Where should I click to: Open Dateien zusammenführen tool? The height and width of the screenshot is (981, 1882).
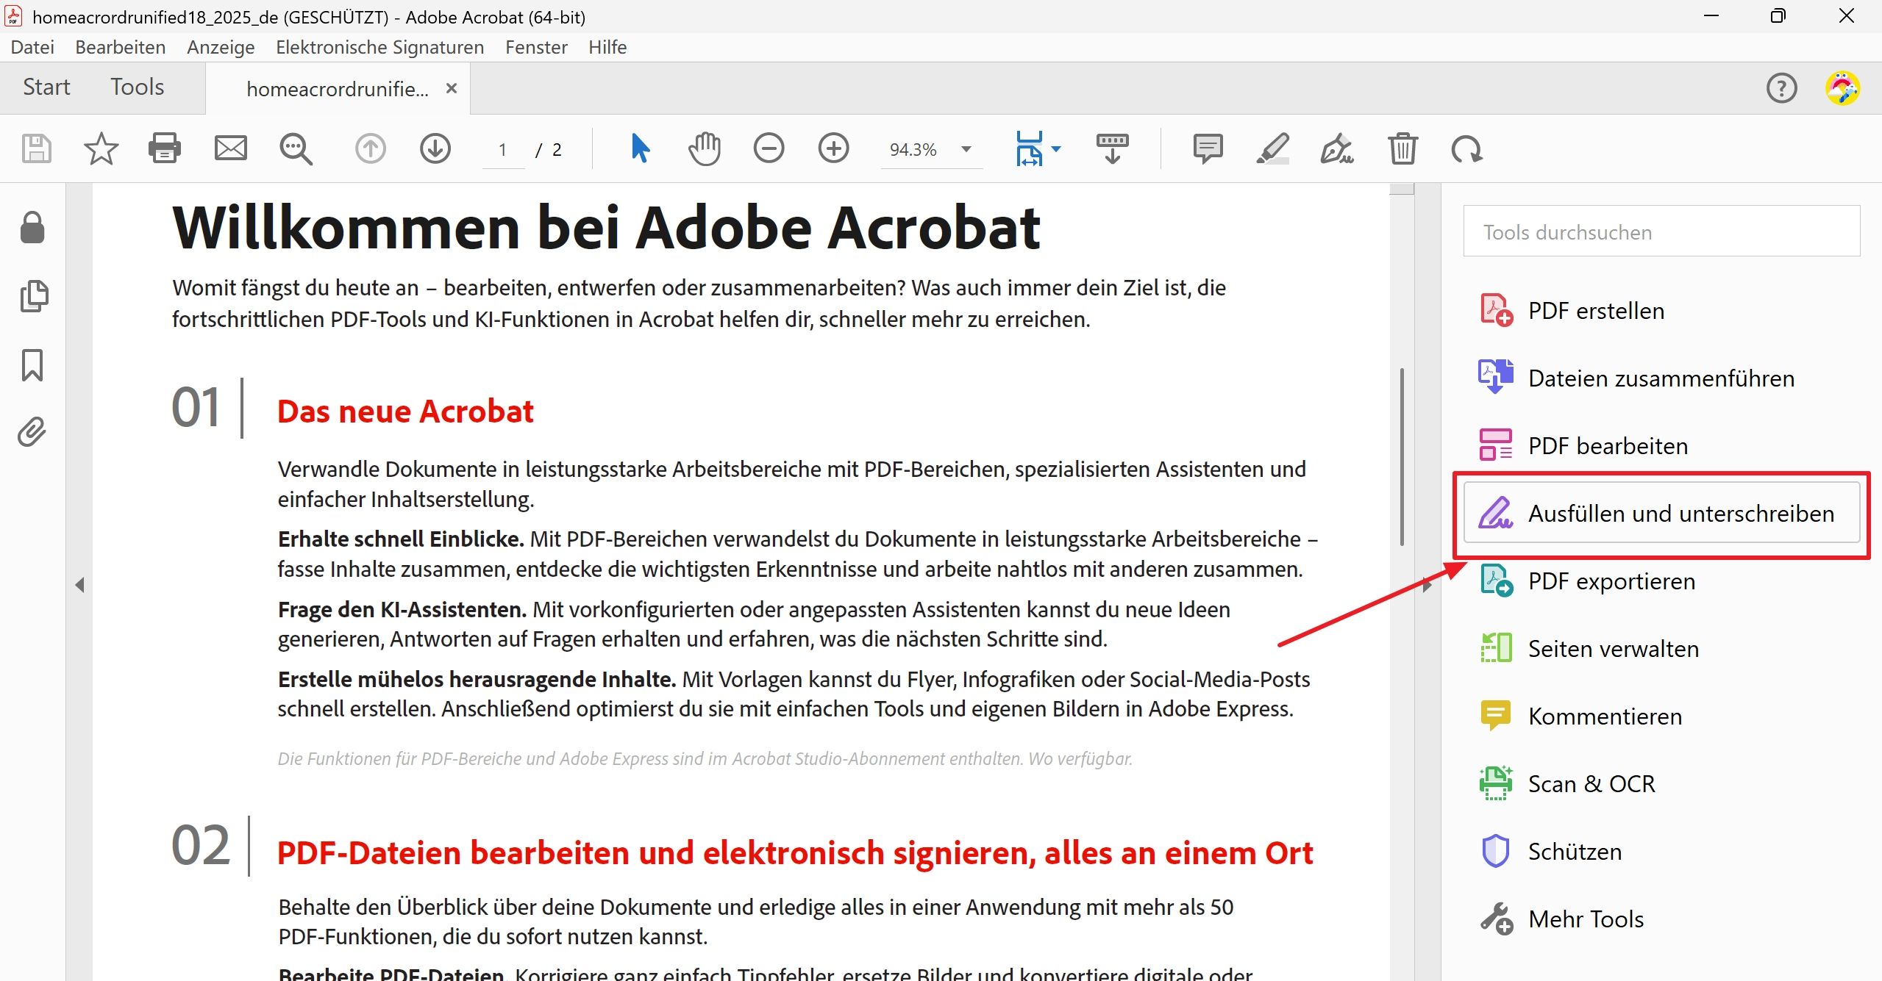[1661, 378]
